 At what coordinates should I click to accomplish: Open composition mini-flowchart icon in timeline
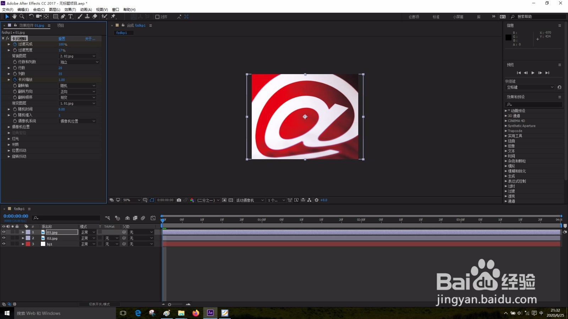pyautogui.click(x=108, y=218)
